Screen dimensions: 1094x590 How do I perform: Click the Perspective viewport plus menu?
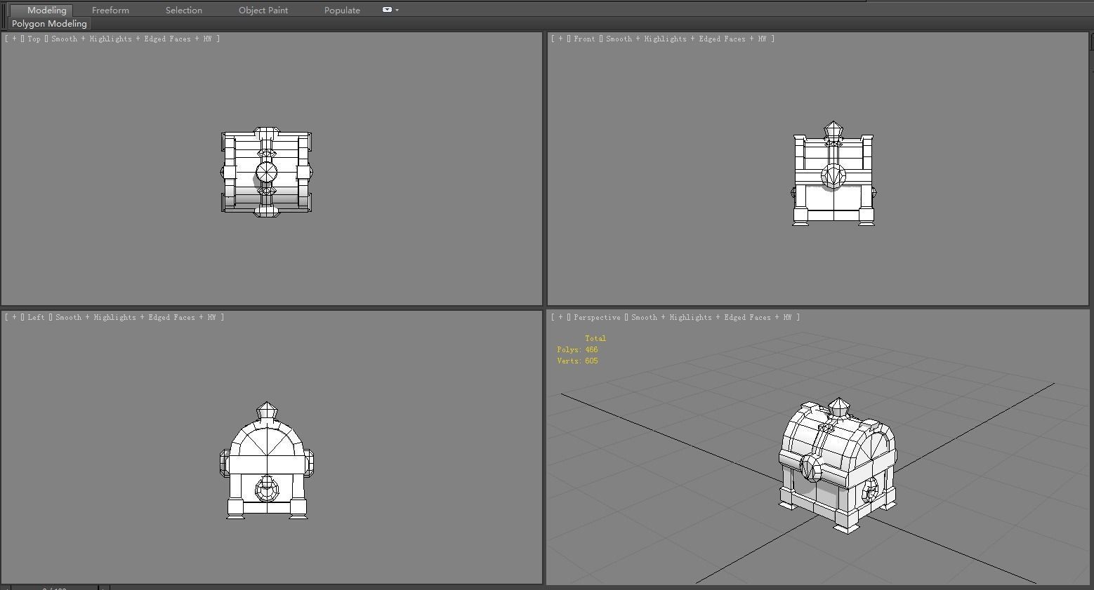point(560,317)
